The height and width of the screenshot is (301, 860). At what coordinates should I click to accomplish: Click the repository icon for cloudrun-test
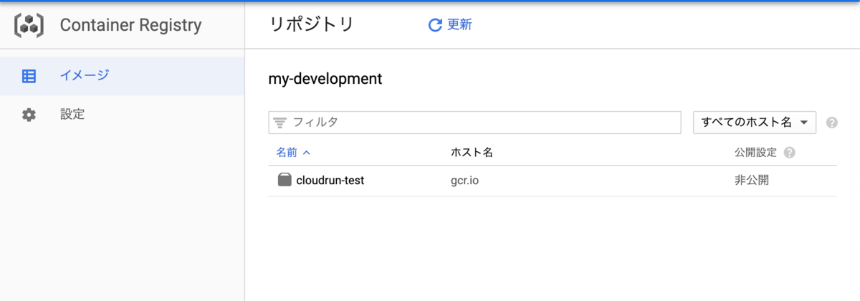click(x=285, y=180)
